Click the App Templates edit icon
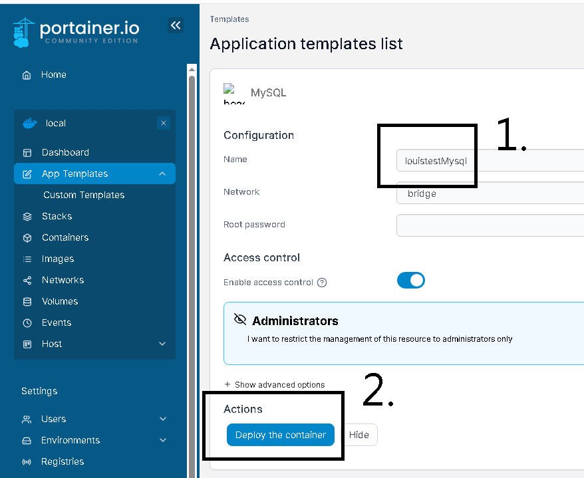 [27, 174]
